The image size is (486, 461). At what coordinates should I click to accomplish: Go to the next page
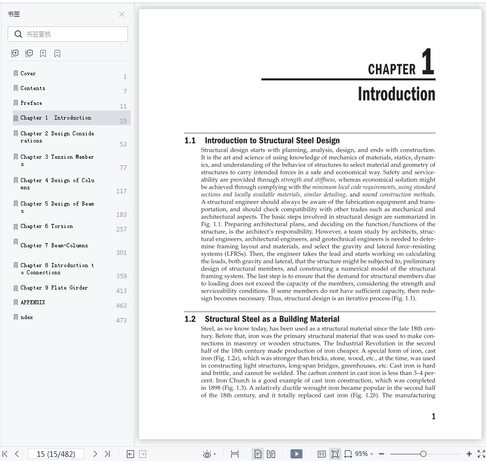(95, 454)
